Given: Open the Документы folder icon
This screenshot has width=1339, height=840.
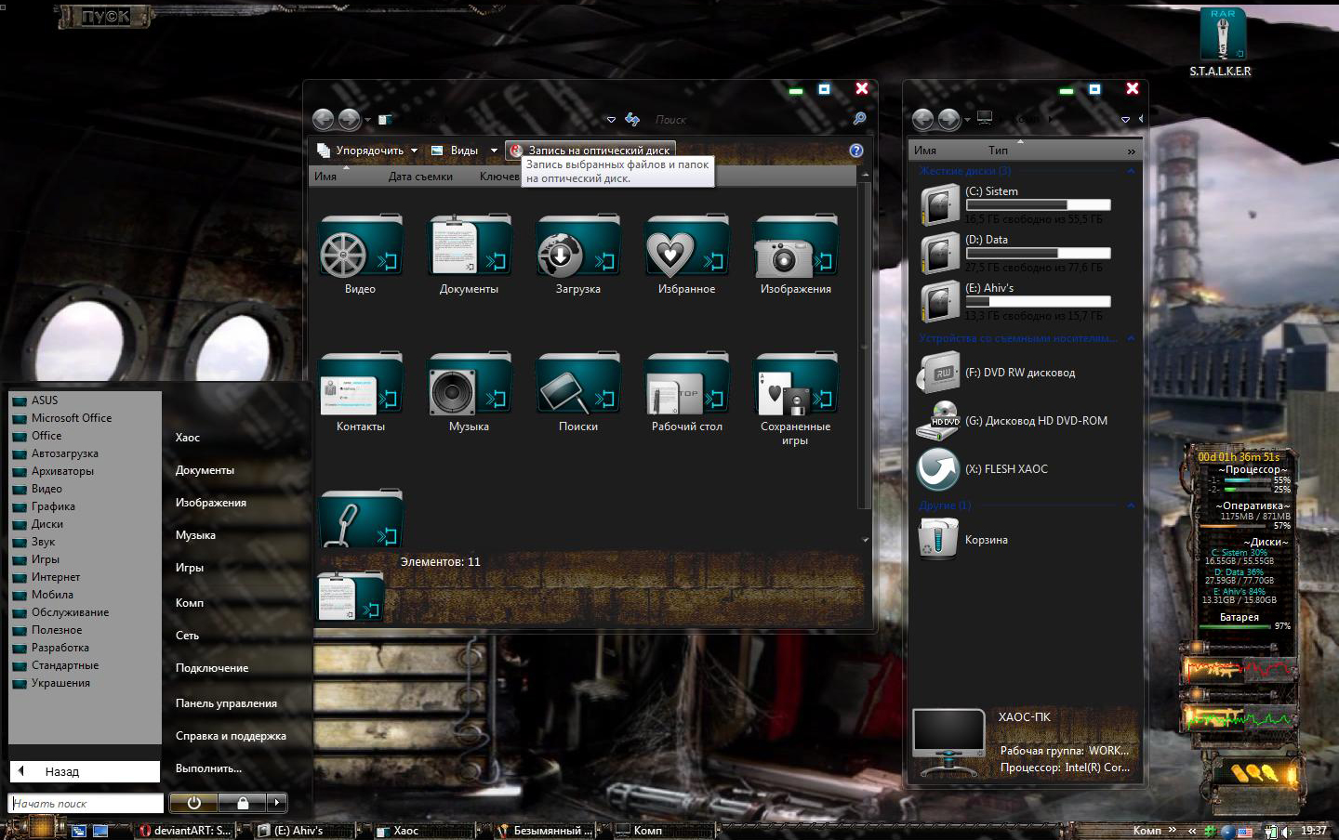Looking at the screenshot, I should 469,247.
